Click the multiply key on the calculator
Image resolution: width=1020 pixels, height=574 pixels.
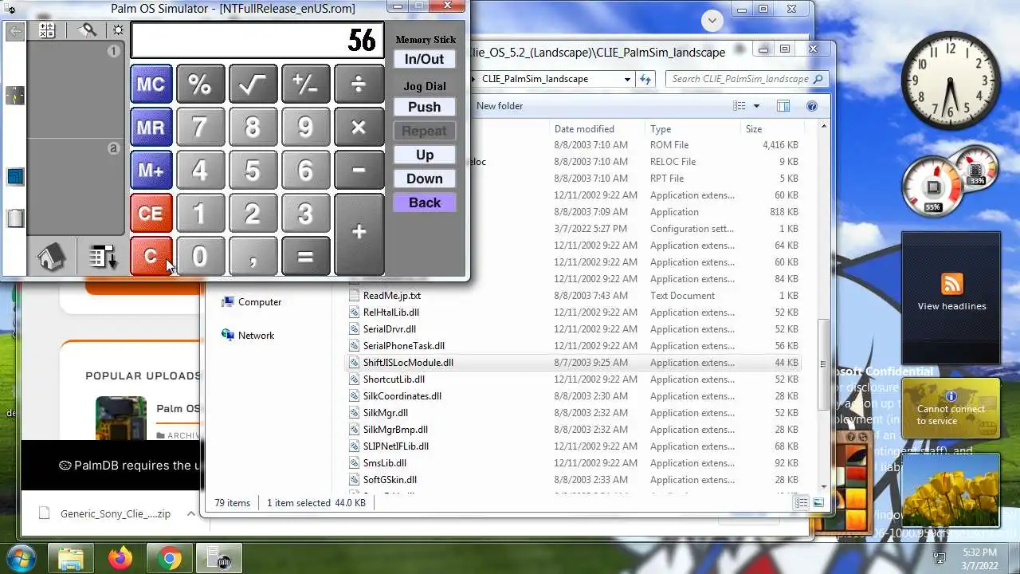(x=359, y=127)
